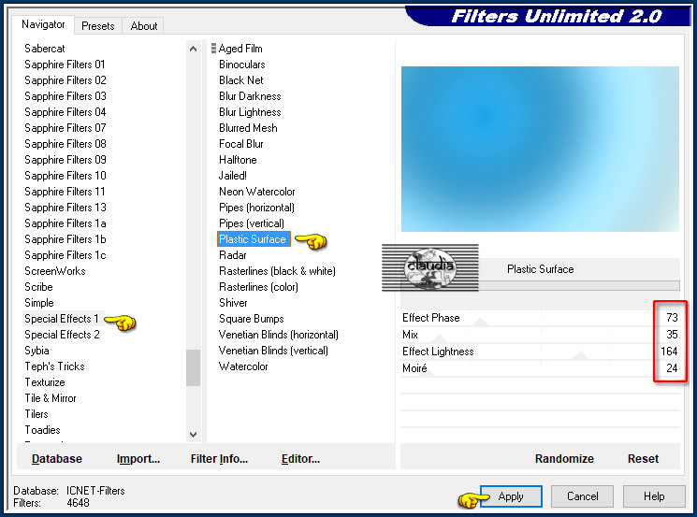This screenshot has height=517, width=697.
Task: Switch to the Presets tab
Action: 98,26
